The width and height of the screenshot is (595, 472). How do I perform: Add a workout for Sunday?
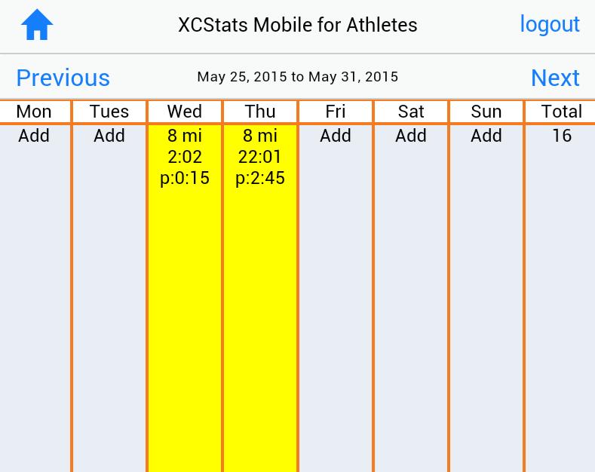(x=486, y=136)
